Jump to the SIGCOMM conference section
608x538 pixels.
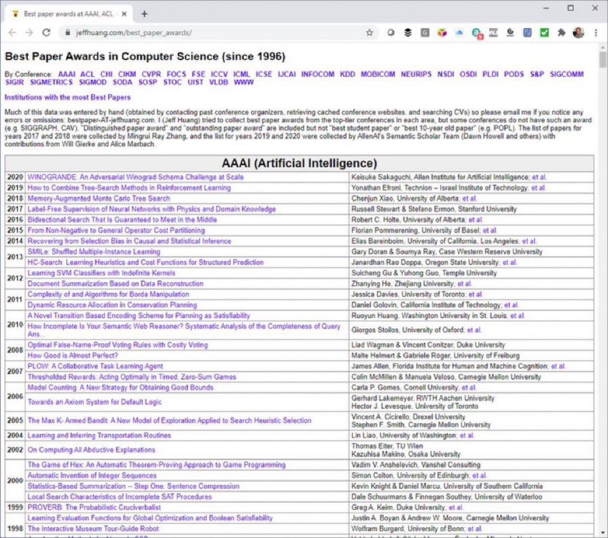coord(567,74)
